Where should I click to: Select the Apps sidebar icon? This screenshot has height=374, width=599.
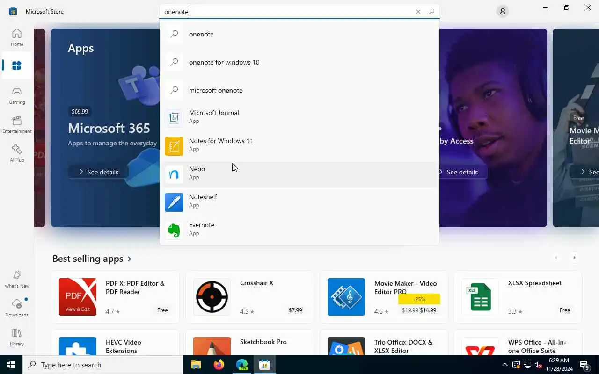pyautogui.click(x=17, y=65)
